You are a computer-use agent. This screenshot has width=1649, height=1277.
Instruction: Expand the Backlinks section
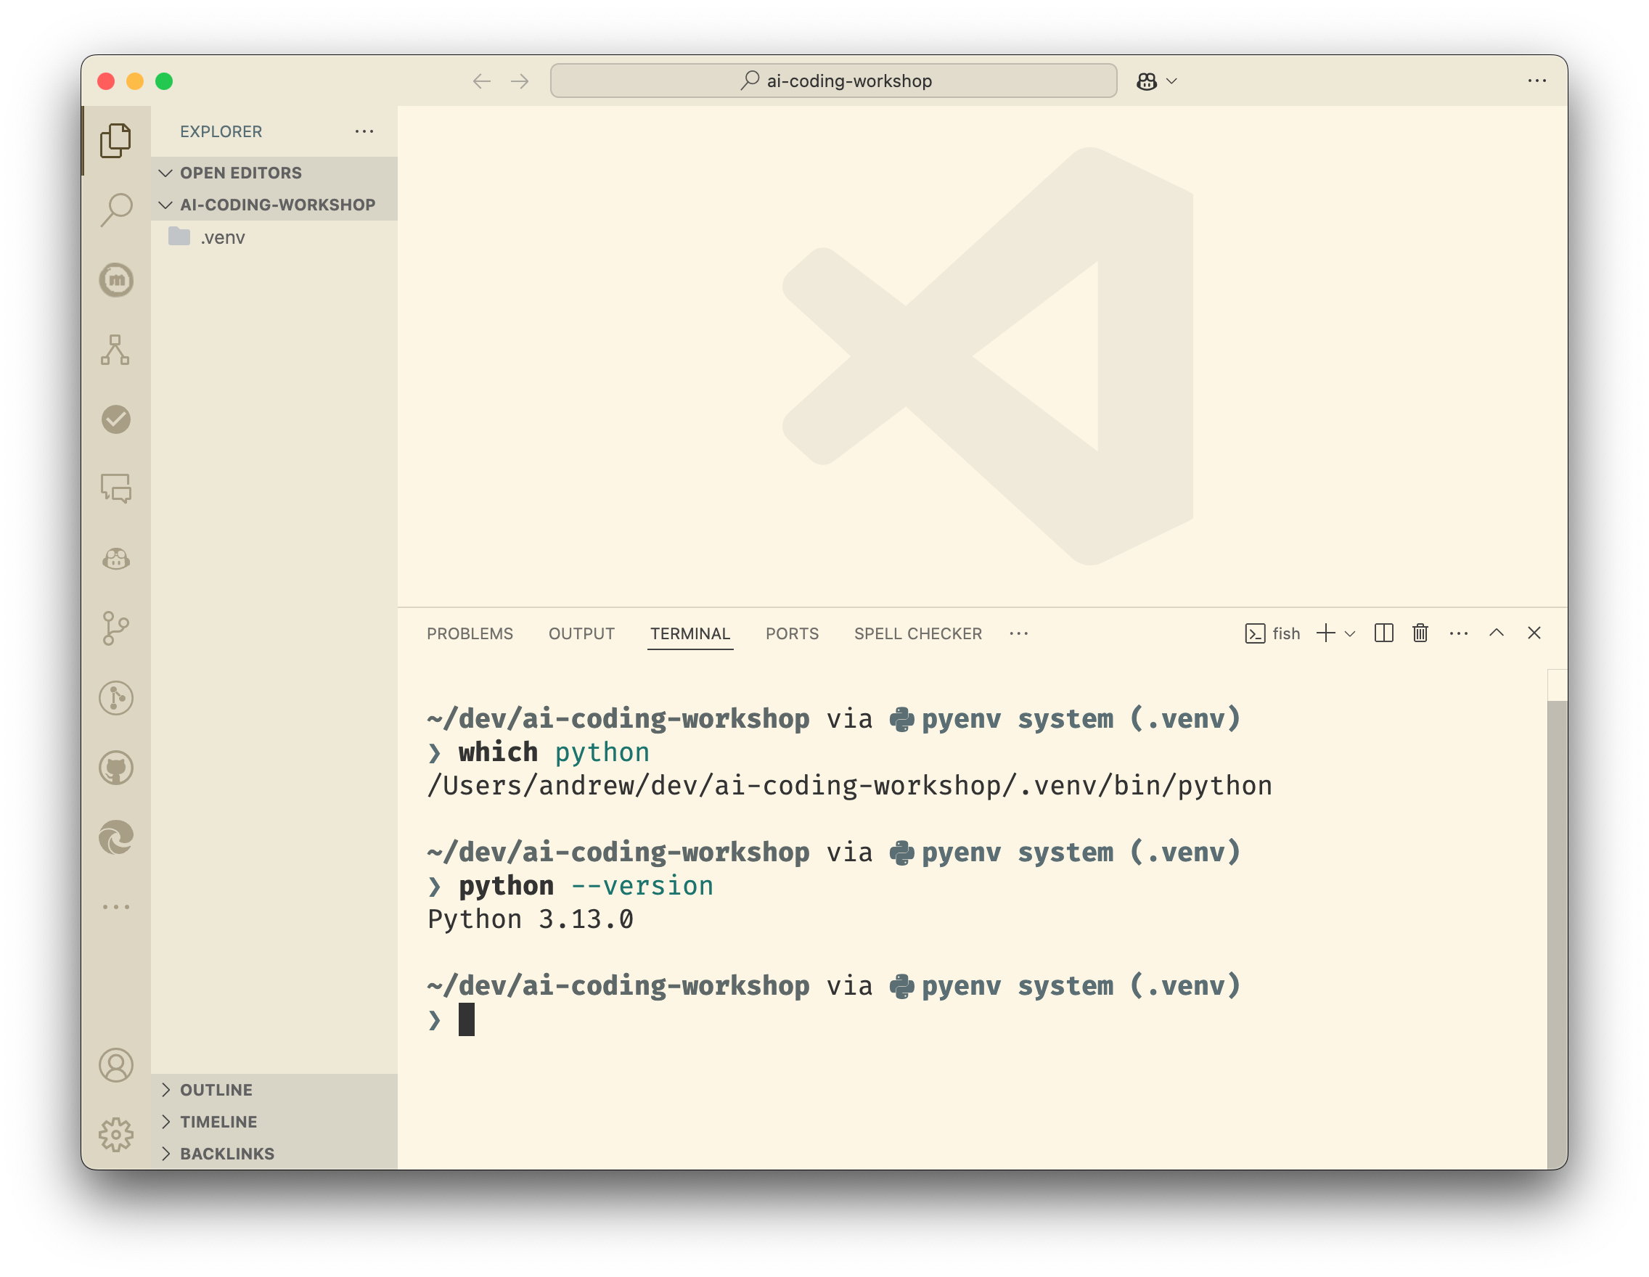click(274, 1153)
